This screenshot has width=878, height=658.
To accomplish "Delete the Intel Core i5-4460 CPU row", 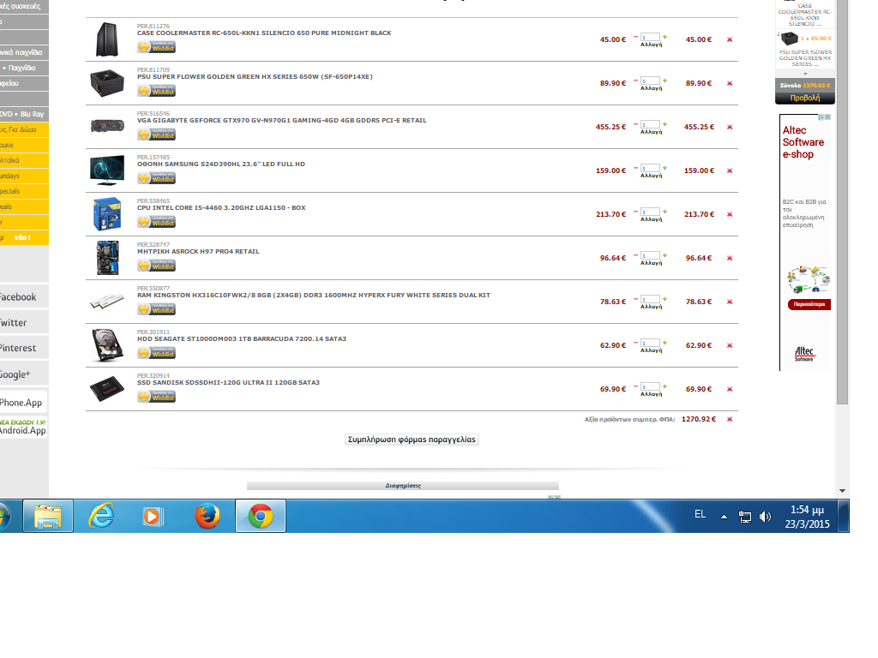I will (730, 214).
